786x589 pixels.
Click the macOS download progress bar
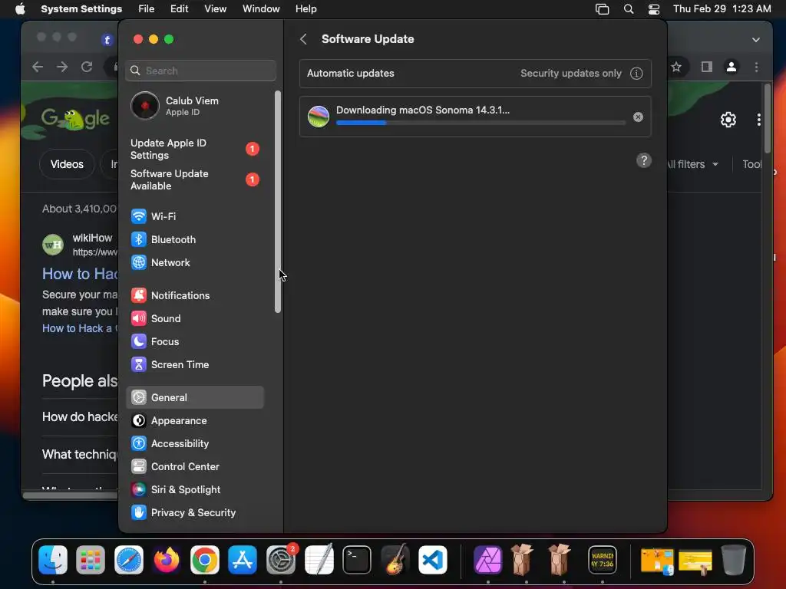481,123
